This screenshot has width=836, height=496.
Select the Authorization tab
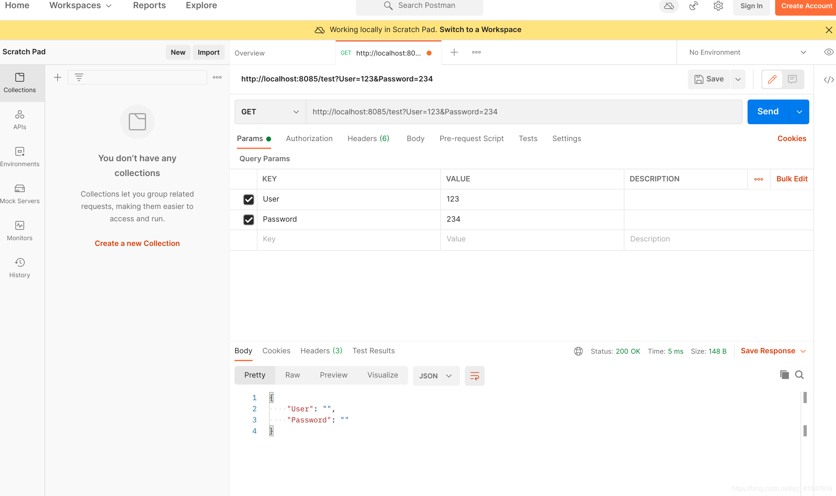click(309, 138)
